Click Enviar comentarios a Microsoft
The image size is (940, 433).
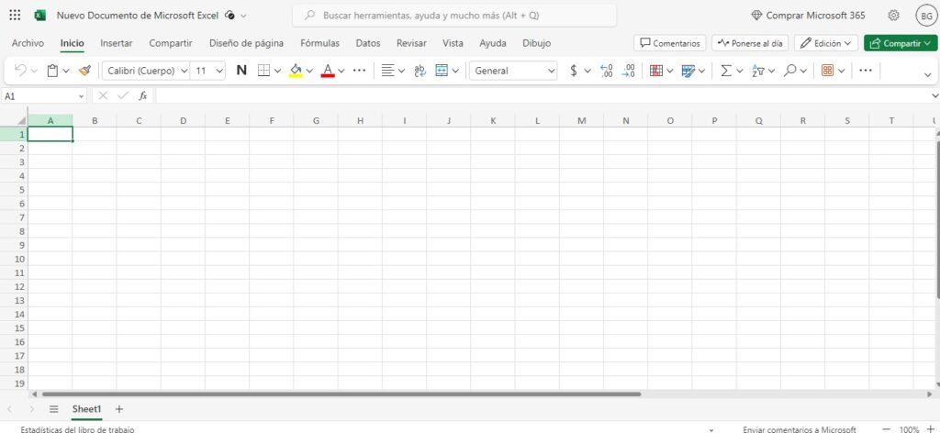coord(800,428)
